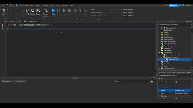Click the small Play icon in quick access bar

[17, 5]
